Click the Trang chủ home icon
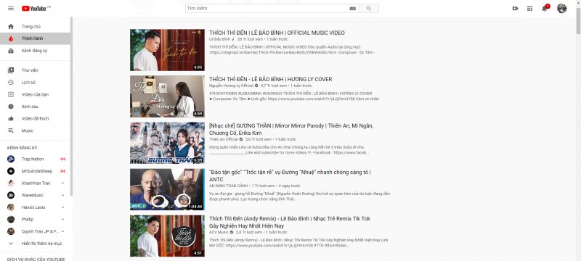 (x=11, y=27)
